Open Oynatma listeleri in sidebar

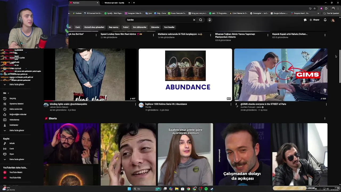pos(17,104)
